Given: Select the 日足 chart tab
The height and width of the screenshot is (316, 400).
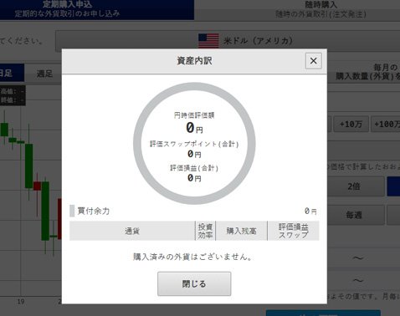Looking at the screenshot, I should tap(12, 74).
